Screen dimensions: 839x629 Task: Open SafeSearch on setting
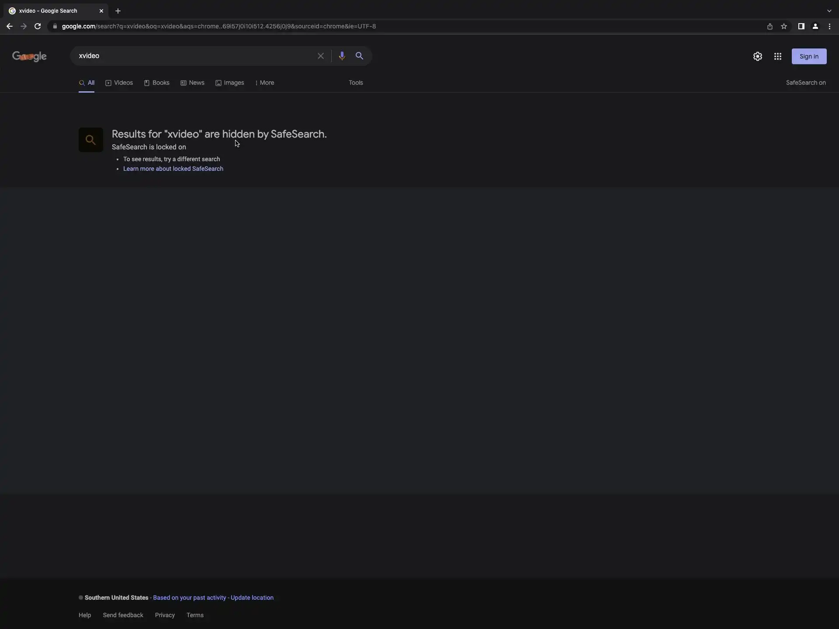tap(805, 83)
